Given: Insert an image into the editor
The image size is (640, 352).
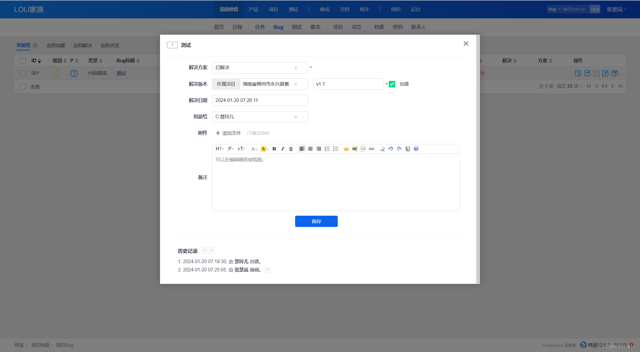Looking at the screenshot, I should point(355,149).
